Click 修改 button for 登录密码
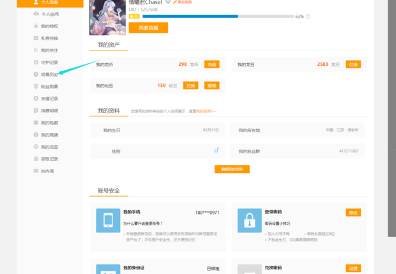The height and width of the screenshot is (274, 396). [353, 213]
